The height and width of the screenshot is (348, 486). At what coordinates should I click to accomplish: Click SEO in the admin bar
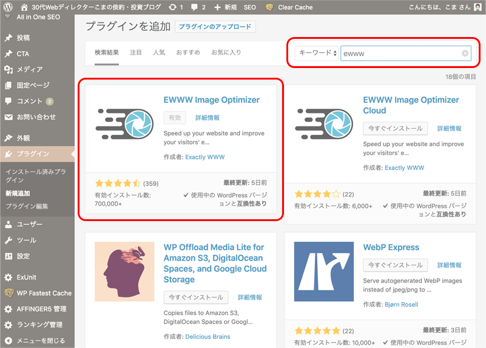point(250,7)
